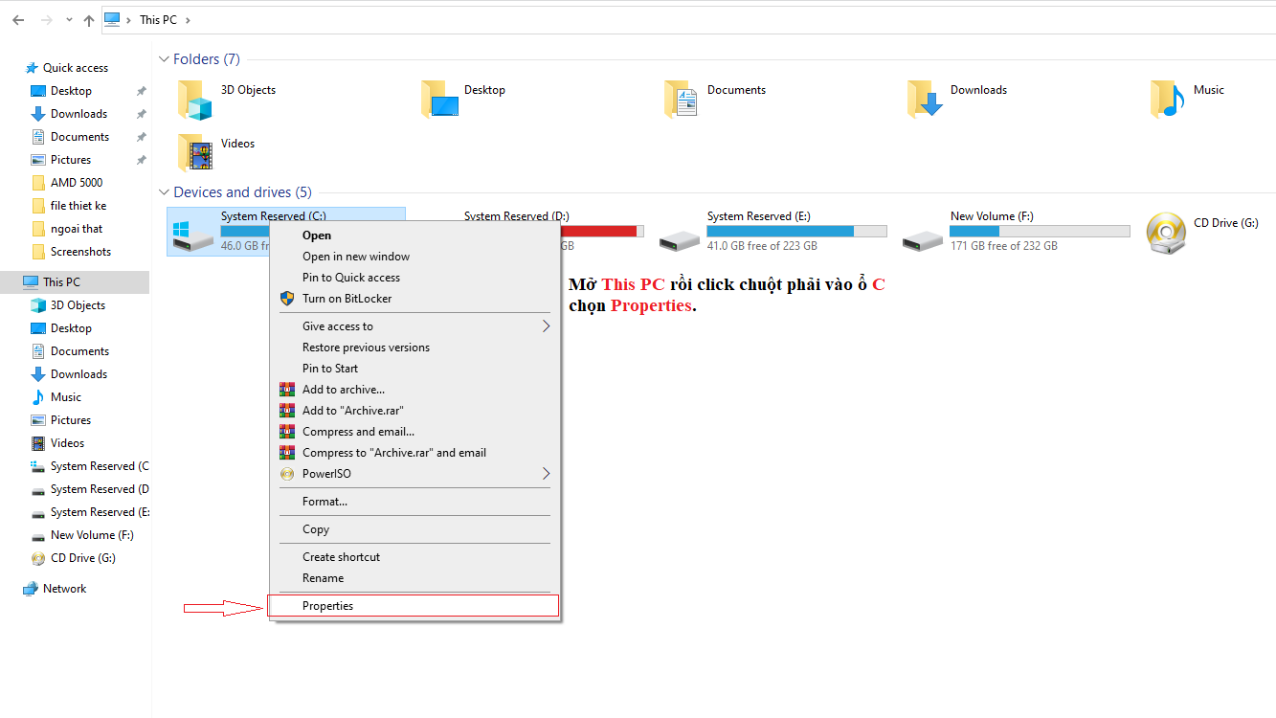The width and height of the screenshot is (1276, 718).
Task: Click the System Reserved (E:) usage bar
Action: click(x=796, y=232)
